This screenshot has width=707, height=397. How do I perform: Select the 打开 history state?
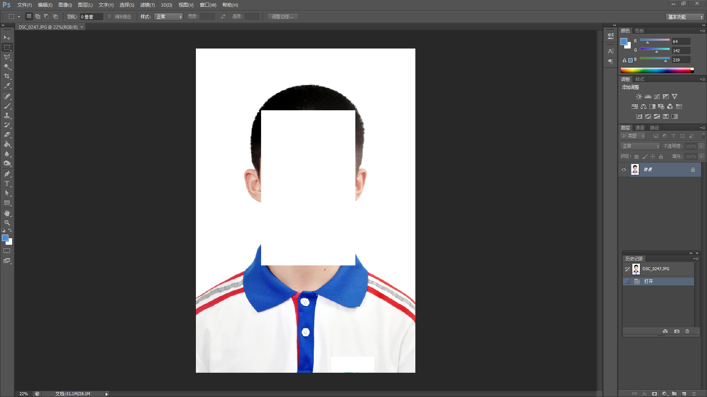click(658, 282)
